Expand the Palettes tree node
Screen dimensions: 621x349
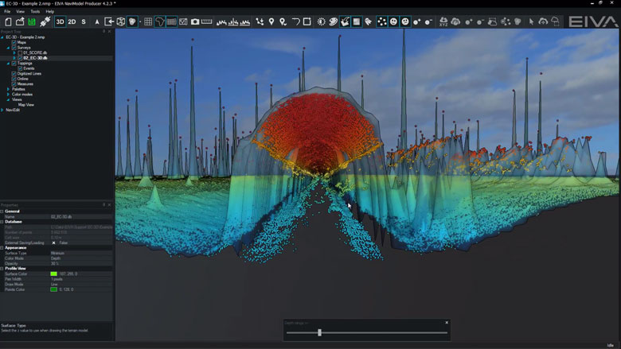(8, 89)
